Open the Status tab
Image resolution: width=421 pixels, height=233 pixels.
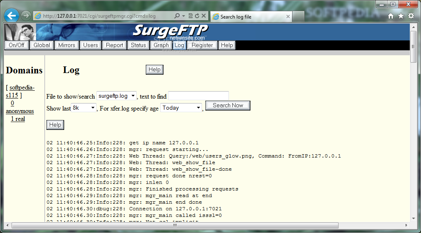pyautogui.click(x=138, y=45)
